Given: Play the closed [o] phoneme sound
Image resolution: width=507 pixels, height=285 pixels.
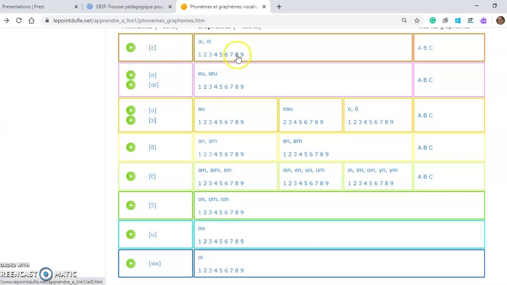Looking at the screenshot, I should coord(131,110).
